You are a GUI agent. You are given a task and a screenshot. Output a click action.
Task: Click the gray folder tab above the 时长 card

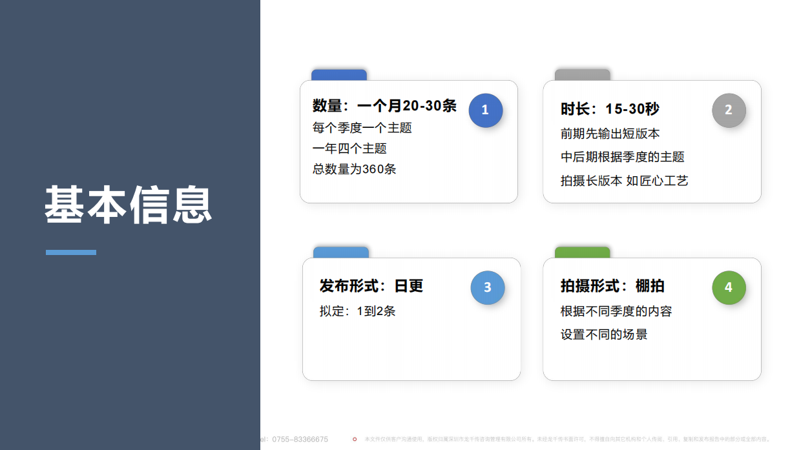pos(582,73)
